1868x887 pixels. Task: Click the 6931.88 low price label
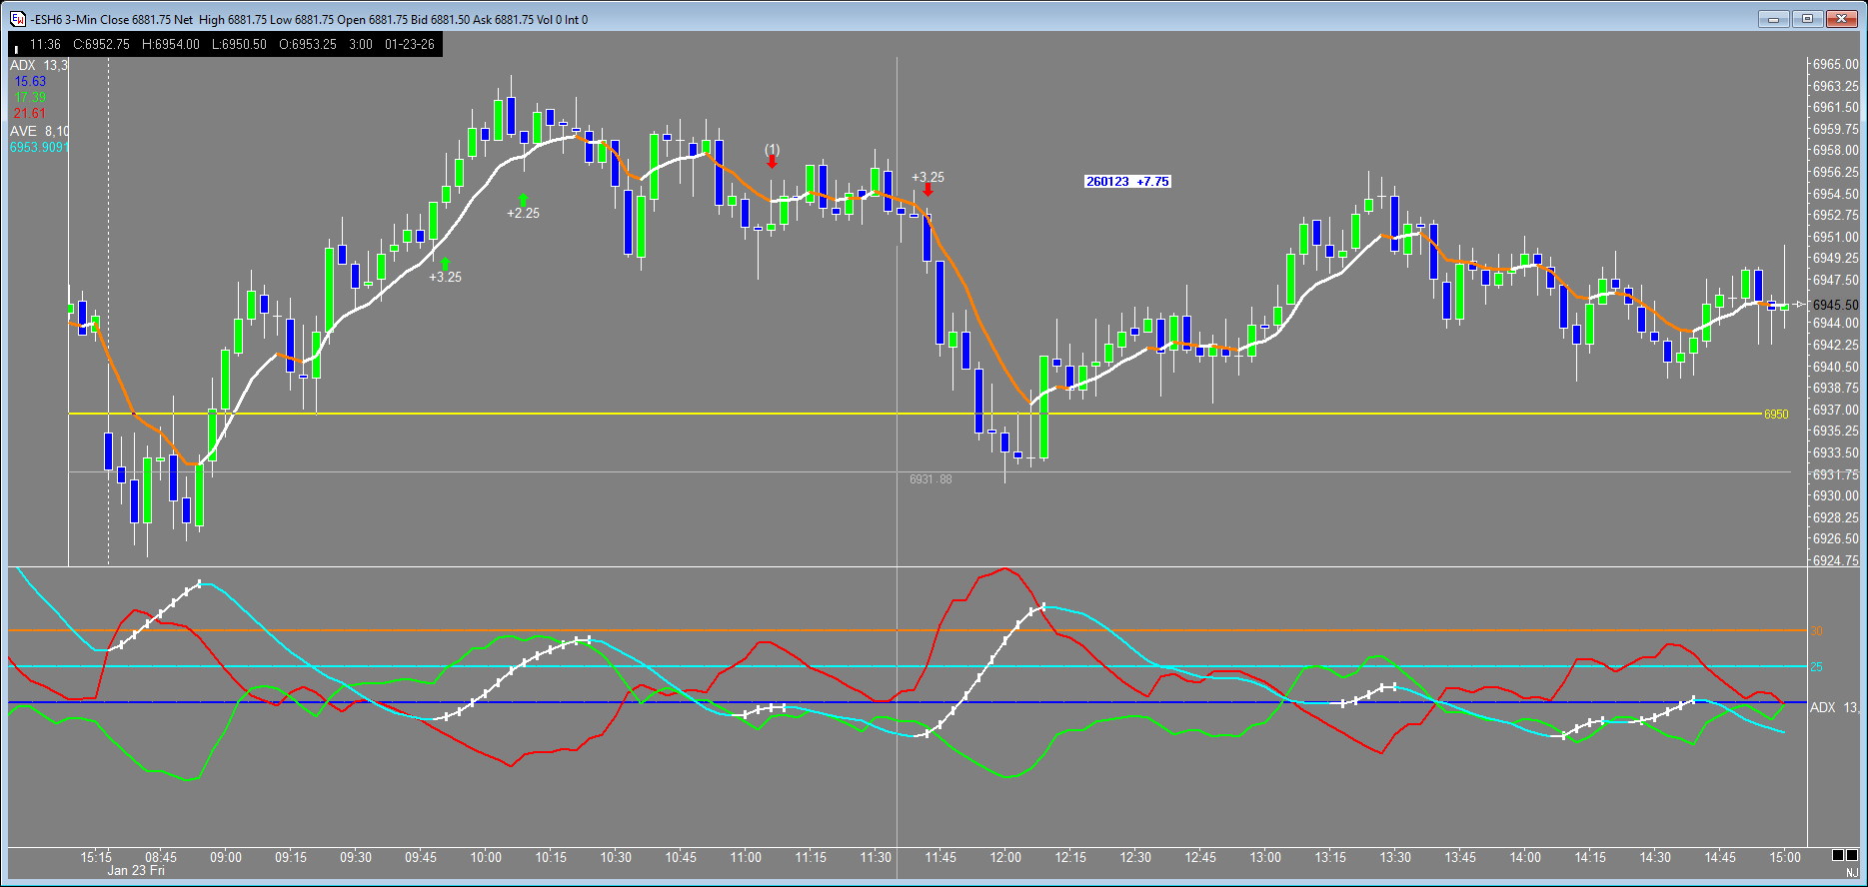(x=931, y=479)
